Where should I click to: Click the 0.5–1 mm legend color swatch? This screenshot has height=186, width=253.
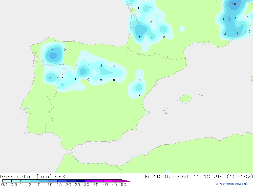(x=16, y=181)
